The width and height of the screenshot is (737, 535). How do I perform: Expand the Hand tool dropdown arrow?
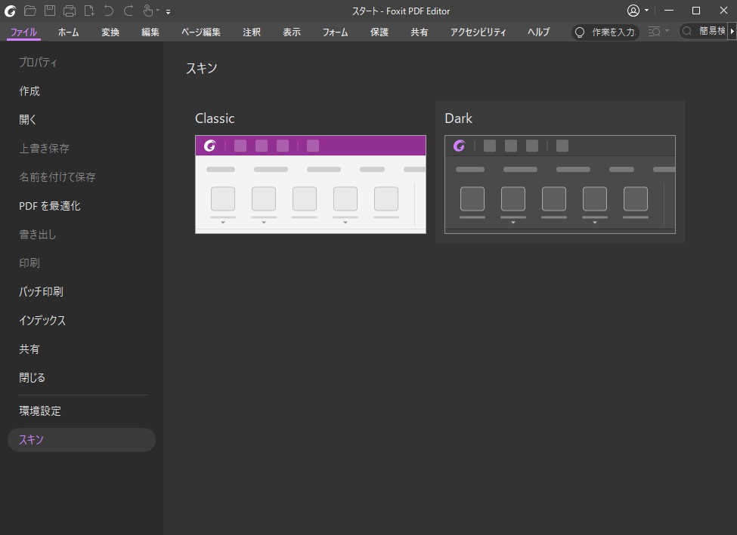[x=158, y=11]
